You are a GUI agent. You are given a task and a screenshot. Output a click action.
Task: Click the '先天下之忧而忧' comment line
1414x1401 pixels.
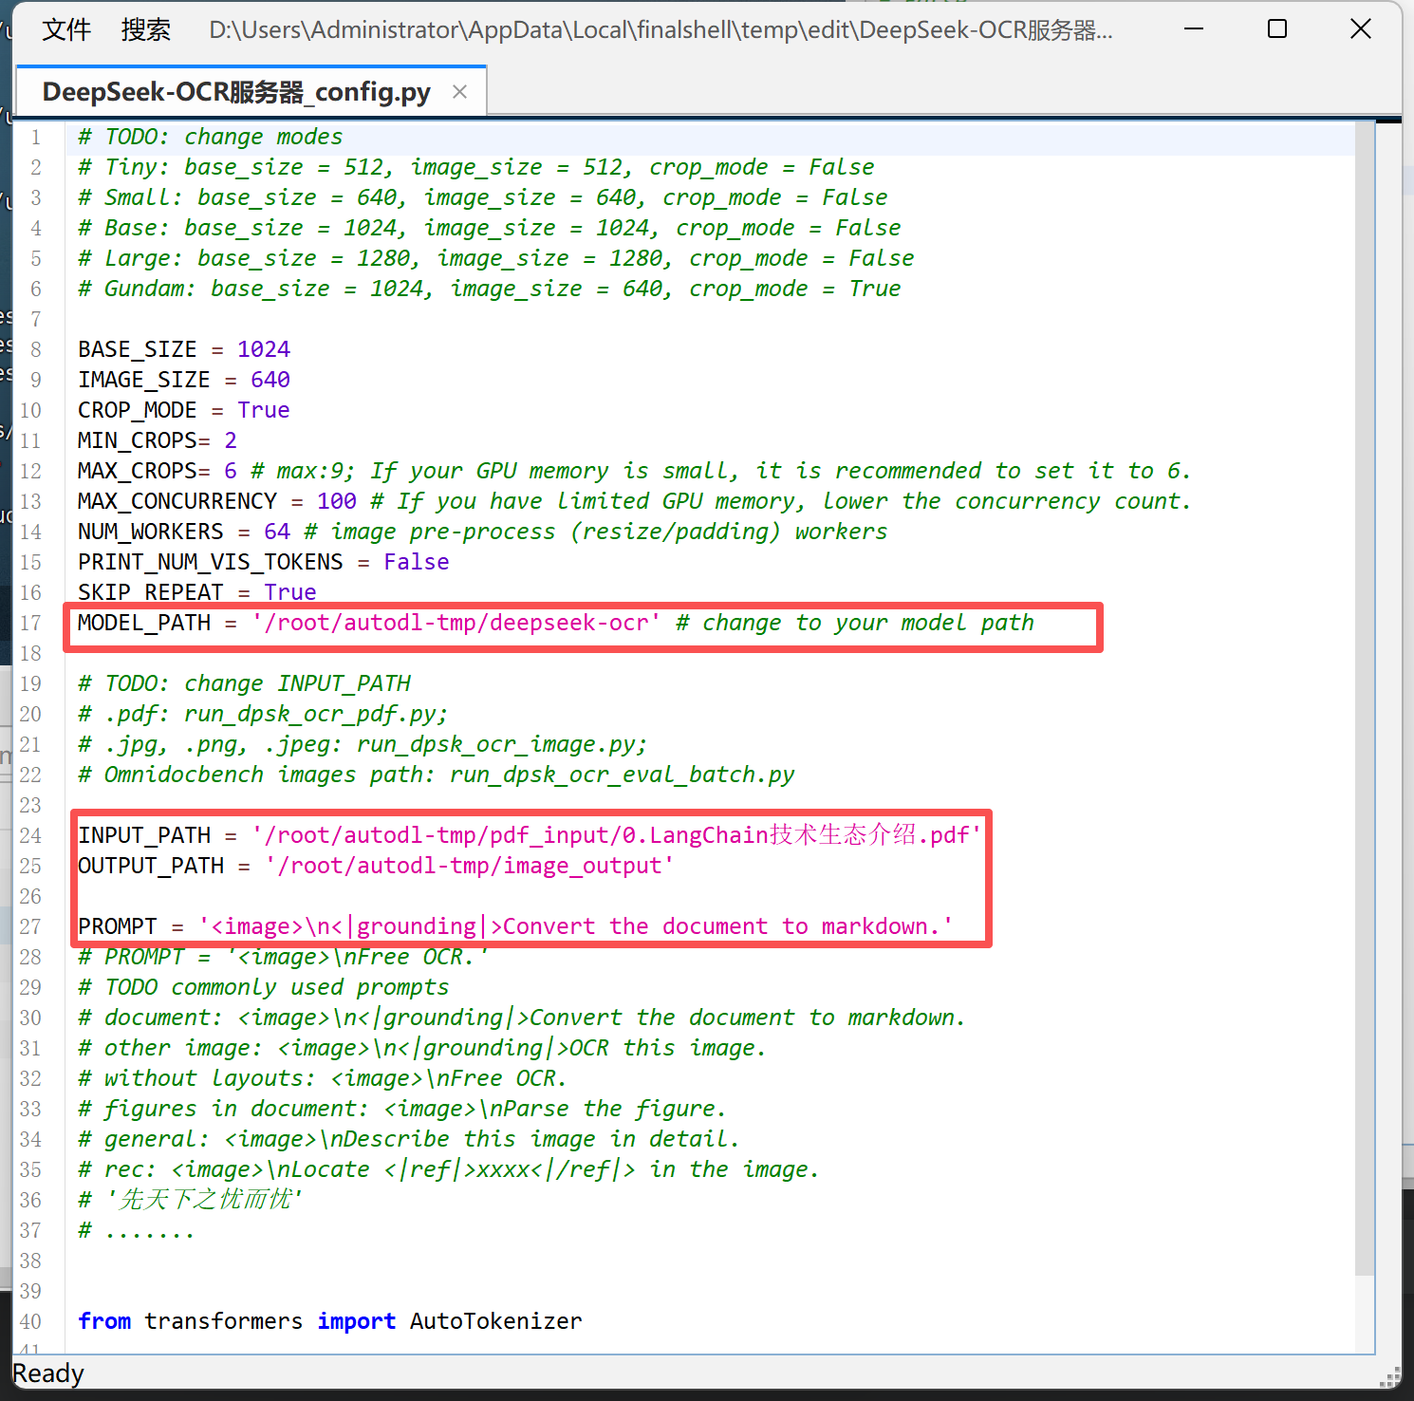pos(191,1200)
